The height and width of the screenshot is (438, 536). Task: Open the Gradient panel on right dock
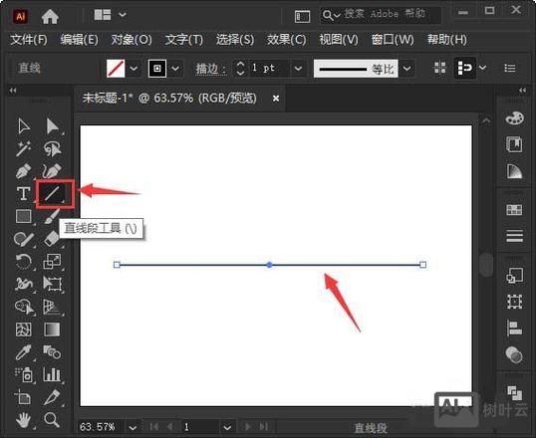pos(514,171)
